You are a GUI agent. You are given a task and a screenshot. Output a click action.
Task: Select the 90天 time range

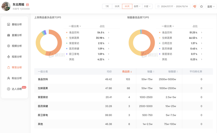pos(127,6)
